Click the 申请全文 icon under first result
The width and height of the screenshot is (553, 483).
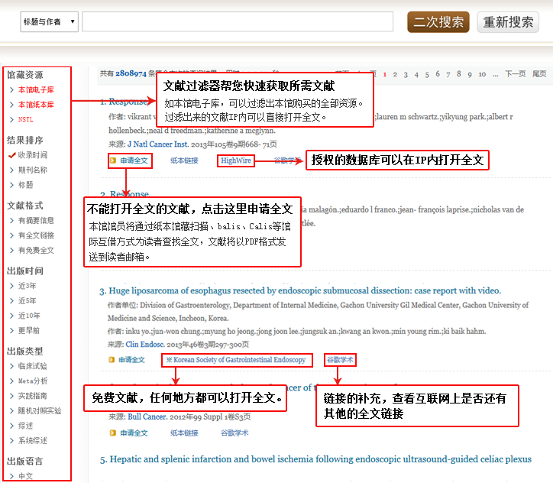[x=112, y=161]
